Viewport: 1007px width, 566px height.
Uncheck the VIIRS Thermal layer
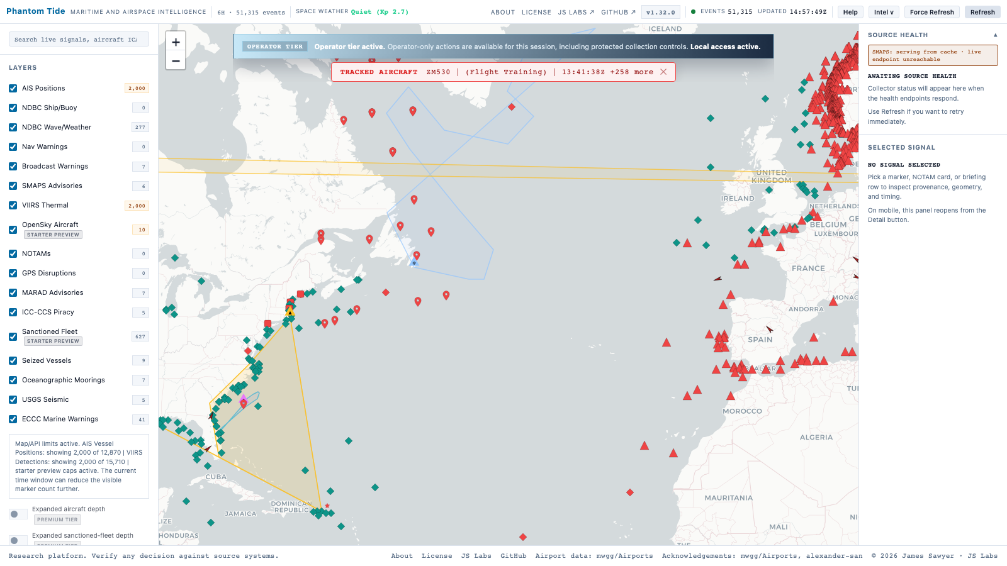pyautogui.click(x=13, y=205)
